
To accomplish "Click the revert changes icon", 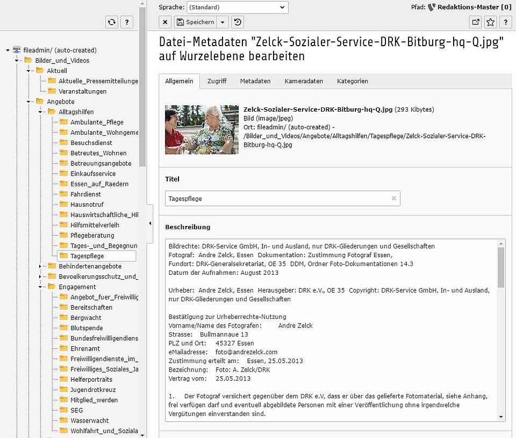I will tap(237, 22).
